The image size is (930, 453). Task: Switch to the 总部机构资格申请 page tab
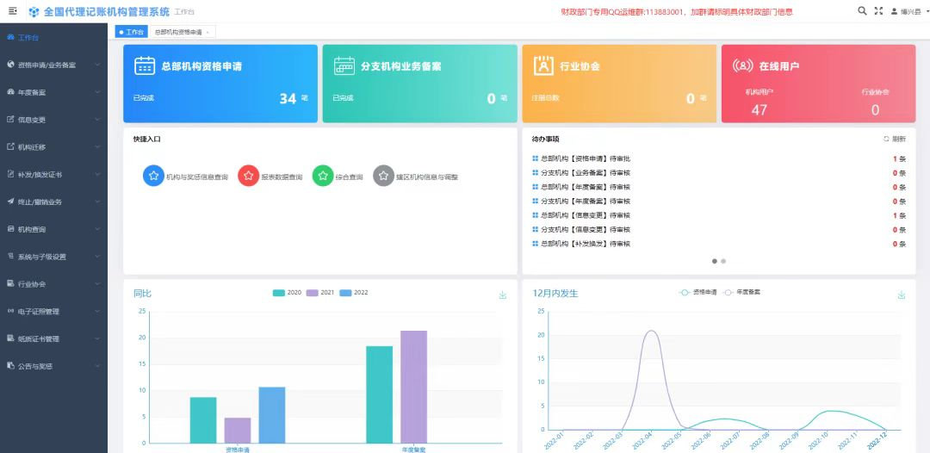pos(178,32)
